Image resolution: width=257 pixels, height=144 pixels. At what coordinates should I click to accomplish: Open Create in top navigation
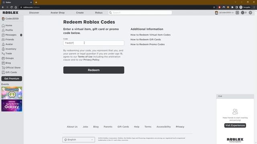(x=80, y=12)
